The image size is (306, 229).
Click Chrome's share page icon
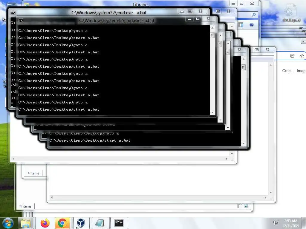coord(292,56)
